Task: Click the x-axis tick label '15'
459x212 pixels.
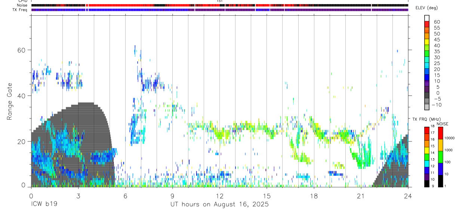Action: click(x=267, y=196)
